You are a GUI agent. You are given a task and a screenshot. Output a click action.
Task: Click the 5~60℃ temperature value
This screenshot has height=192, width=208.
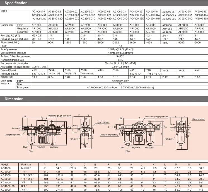pos(120,56)
